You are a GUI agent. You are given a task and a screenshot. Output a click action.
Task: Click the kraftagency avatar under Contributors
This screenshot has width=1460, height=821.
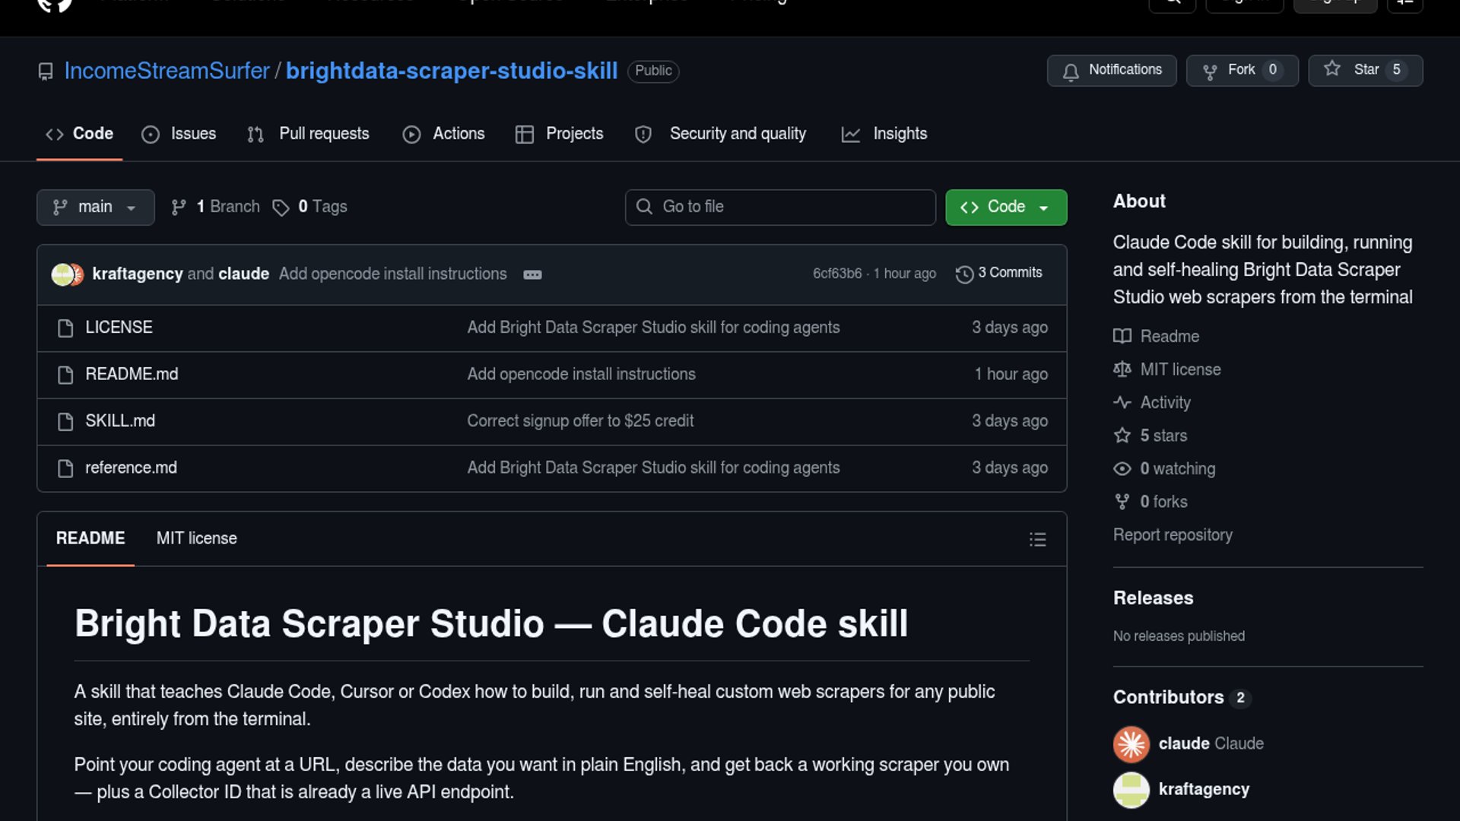(x=1131, y=790)
